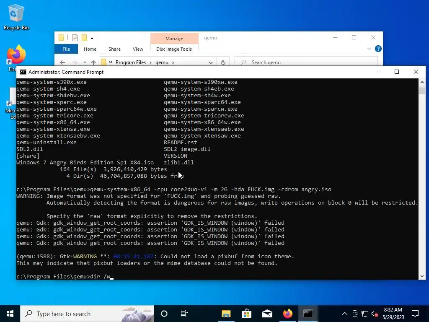This screenshot has width=429, height=322.
Task: Click the Command Prompt scrollbar up arrow
Action: pos(422,82)
